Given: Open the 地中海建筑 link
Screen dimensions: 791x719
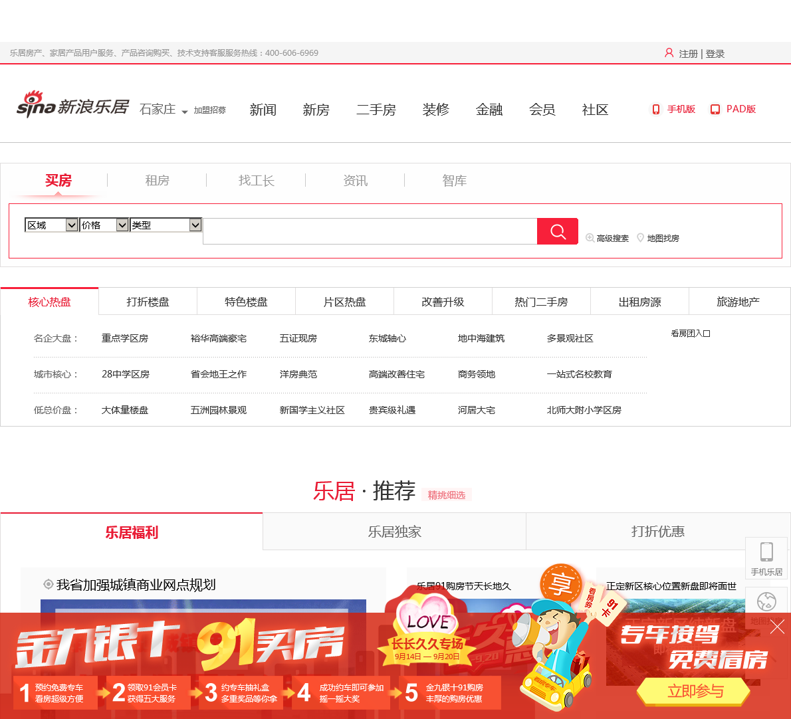Looking at the screenshot, I should 481,338.
